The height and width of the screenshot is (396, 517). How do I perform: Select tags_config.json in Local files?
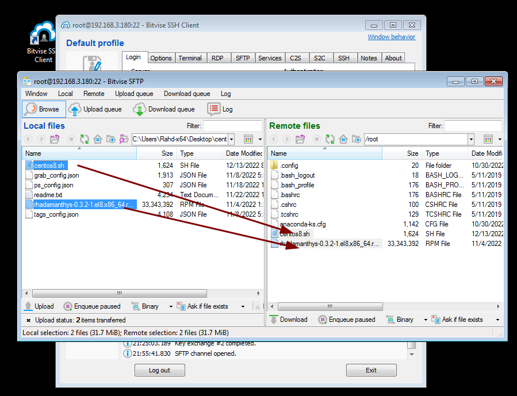56,214
